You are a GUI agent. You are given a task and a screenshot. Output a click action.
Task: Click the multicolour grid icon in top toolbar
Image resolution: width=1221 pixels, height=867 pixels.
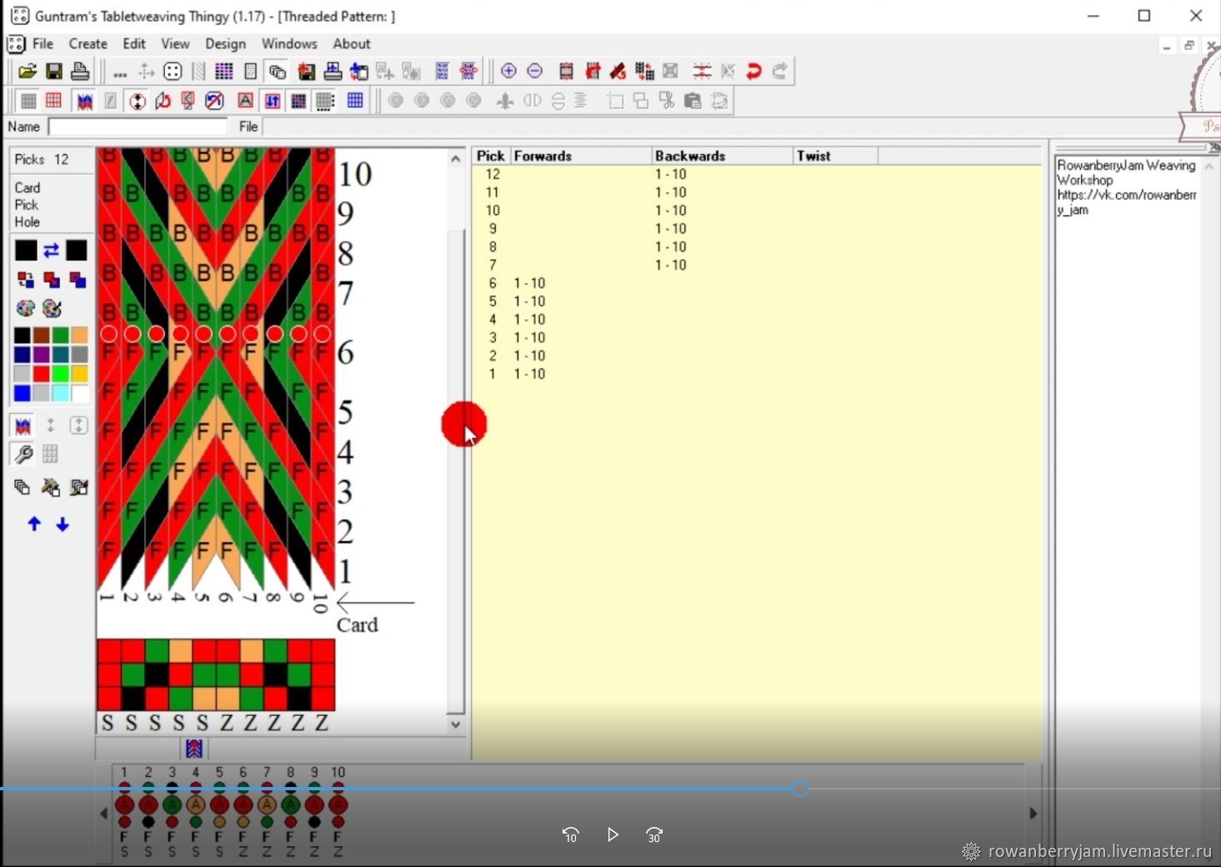[224, 72]
